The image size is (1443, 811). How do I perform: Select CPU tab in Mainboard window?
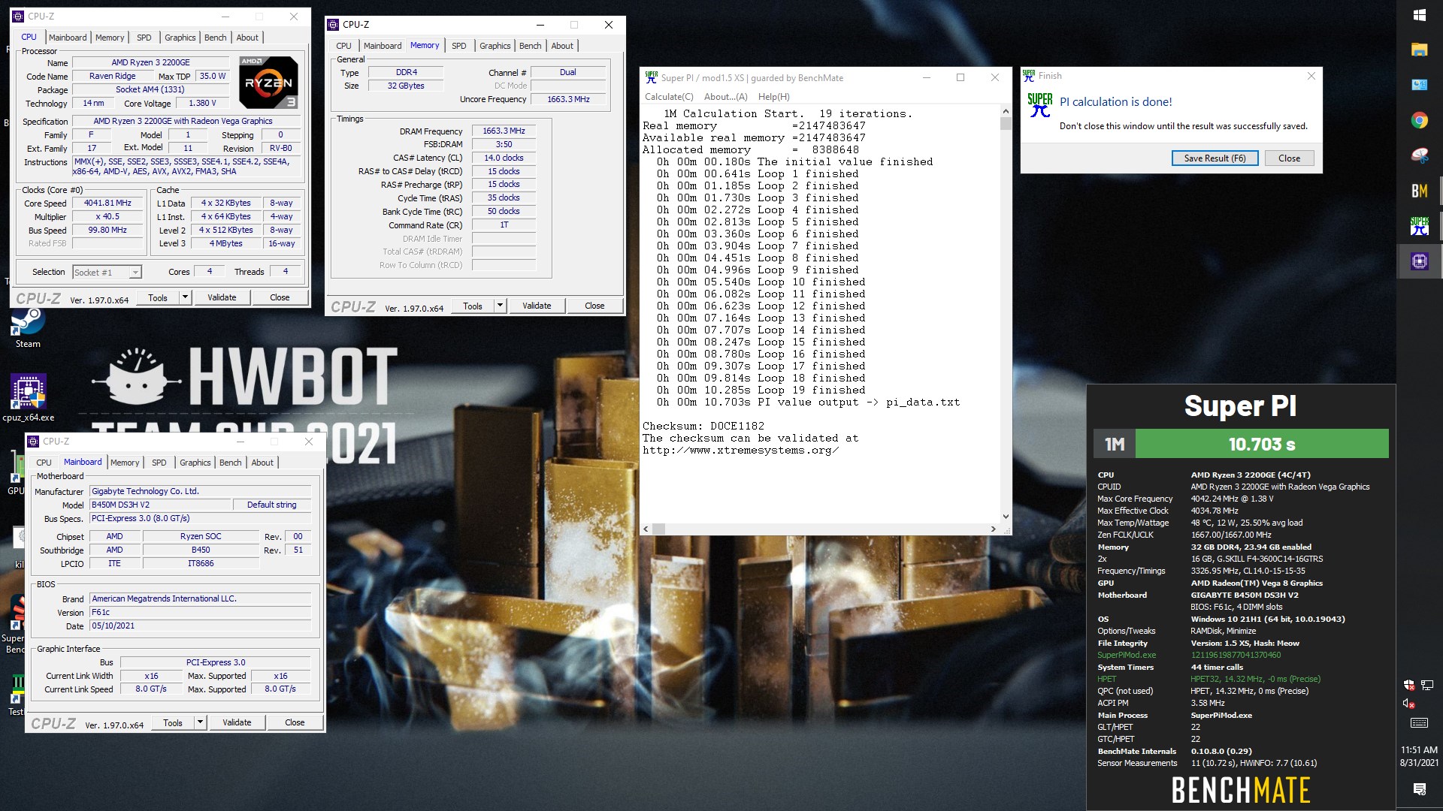44,463
